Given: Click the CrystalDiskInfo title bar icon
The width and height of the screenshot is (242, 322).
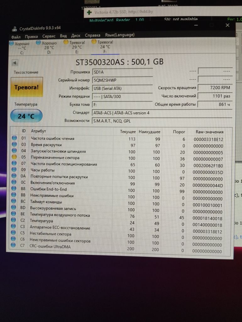Looking at the screenshot, I should [x=14, y=29].
